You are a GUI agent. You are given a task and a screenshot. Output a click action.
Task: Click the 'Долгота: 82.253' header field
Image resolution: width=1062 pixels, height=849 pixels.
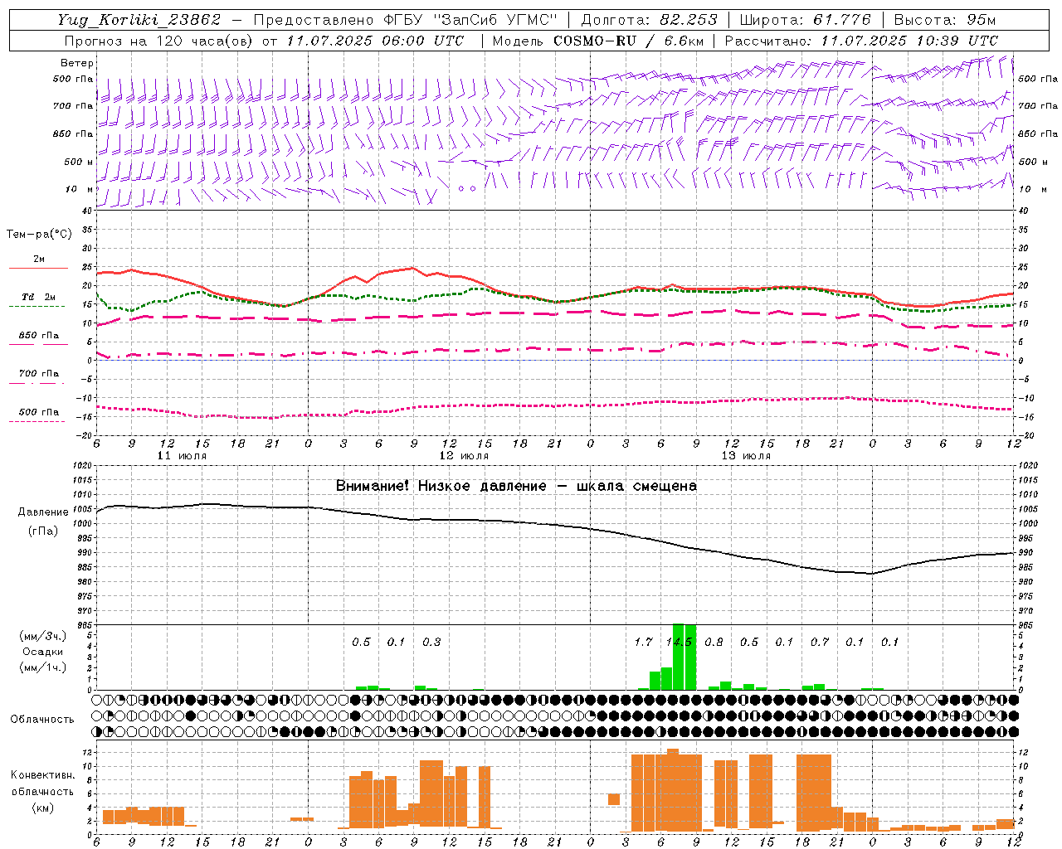(649, 20)
